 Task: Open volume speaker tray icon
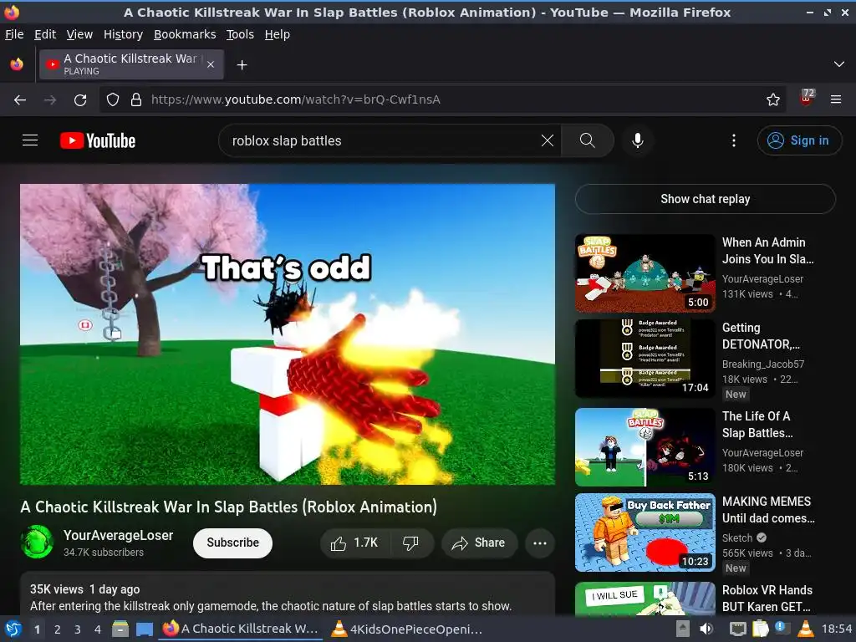(706, 629)
